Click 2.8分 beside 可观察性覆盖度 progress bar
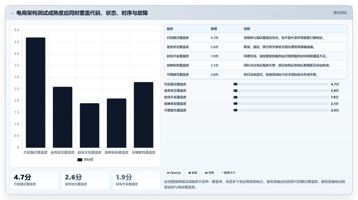The height and width of the screenshot is (200, 358). [x=335, y=110]
